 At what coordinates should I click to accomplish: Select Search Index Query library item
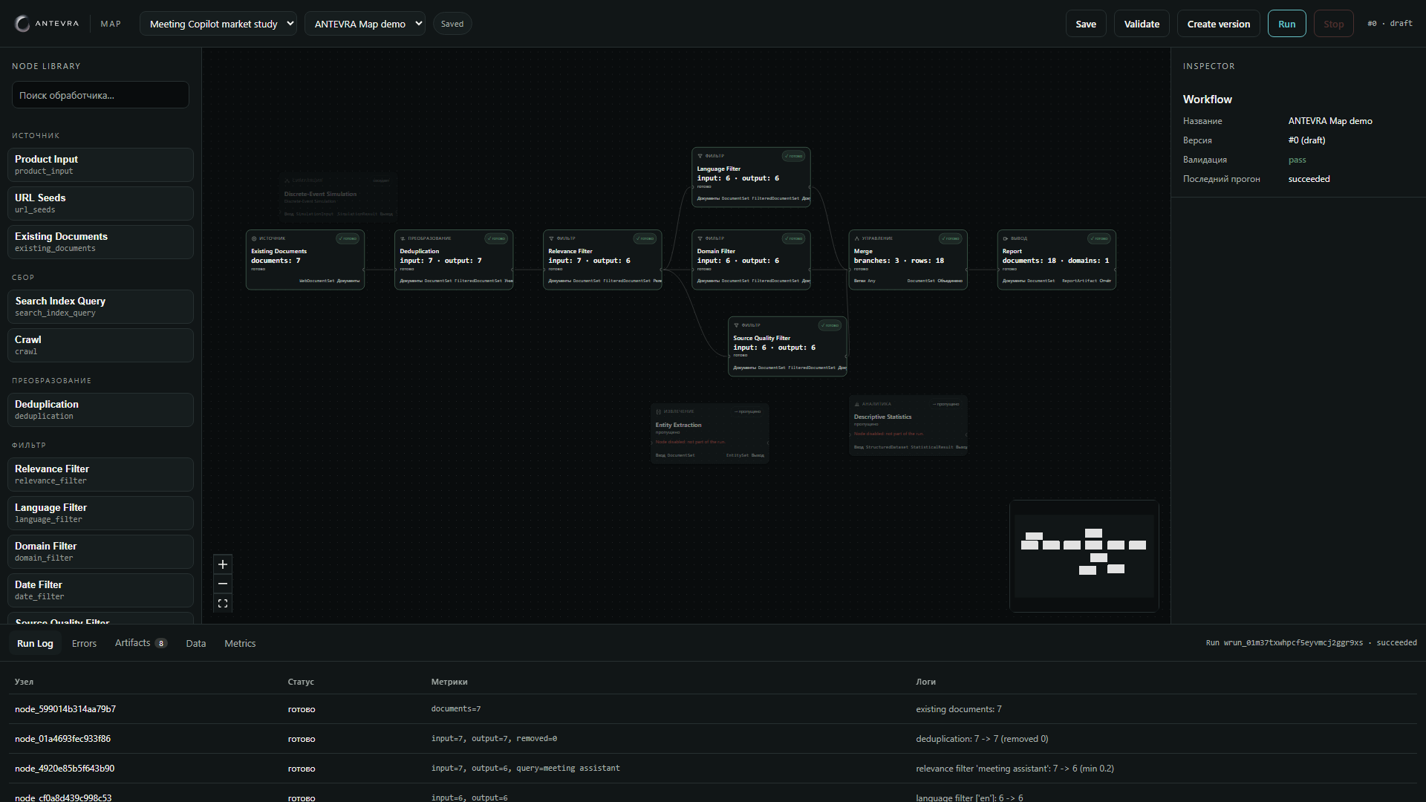(x=100, y=307)
